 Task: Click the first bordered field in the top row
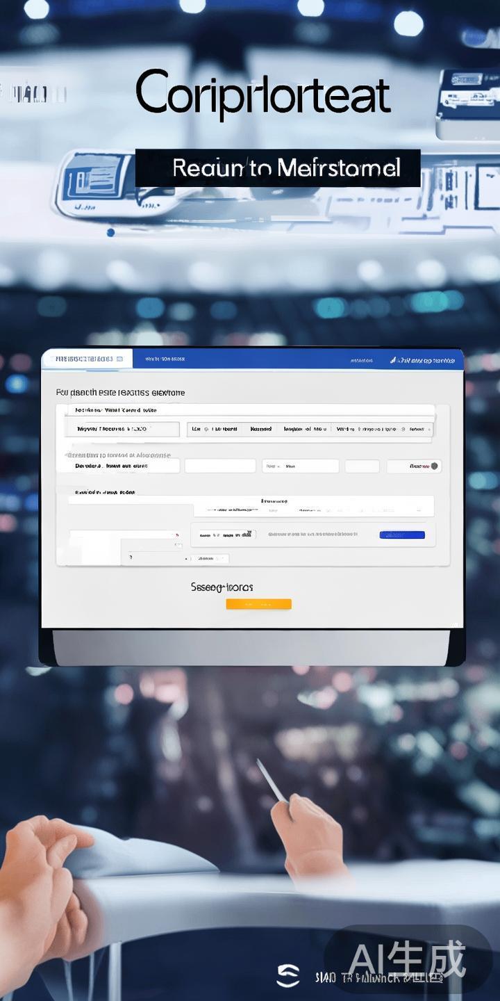[x=124, y=430]
